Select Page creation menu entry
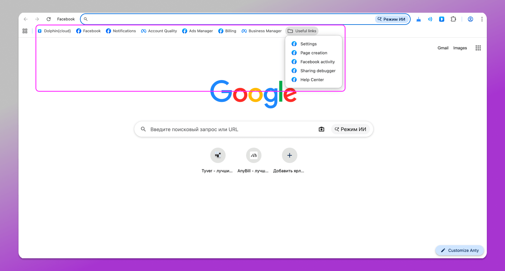Viewport: 505px width, 271px height. tap(313, 53)
